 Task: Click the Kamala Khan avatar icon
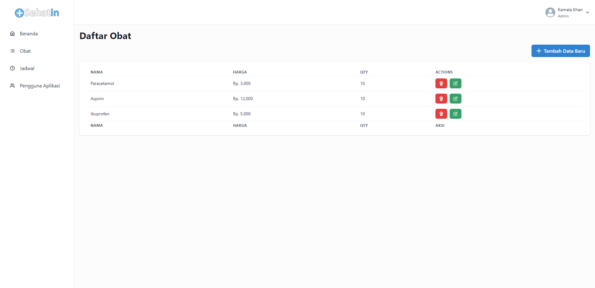coord(550,12)
